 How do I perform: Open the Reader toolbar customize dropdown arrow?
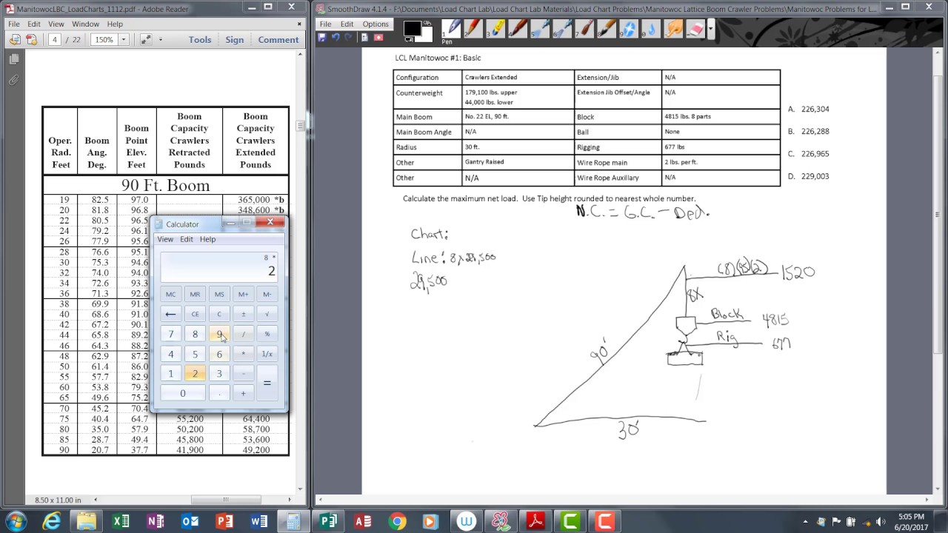(160, 40)
